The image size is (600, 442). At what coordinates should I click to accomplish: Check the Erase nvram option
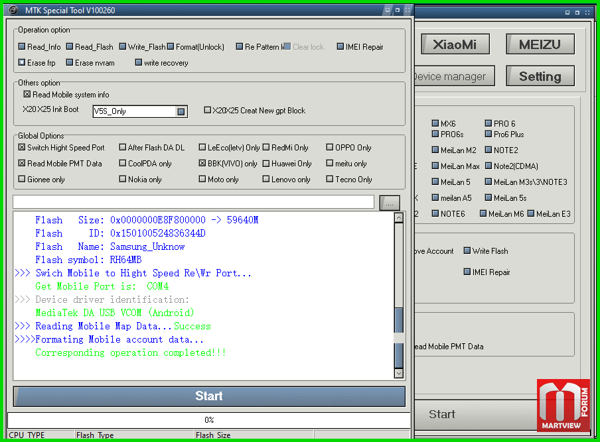70,62
